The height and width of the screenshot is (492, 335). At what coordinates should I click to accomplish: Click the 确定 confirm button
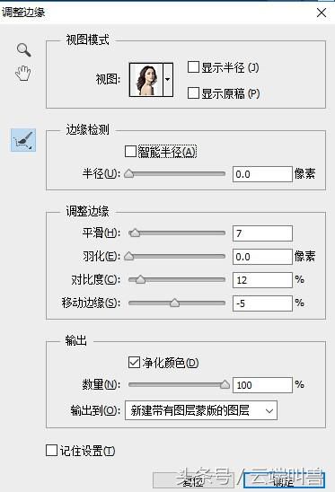284,481
